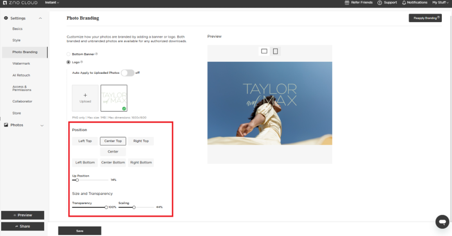Toggle Auto Apply to Uploaded Photos
This screenshot has height=236, width=452.
[x=127, y=73]
